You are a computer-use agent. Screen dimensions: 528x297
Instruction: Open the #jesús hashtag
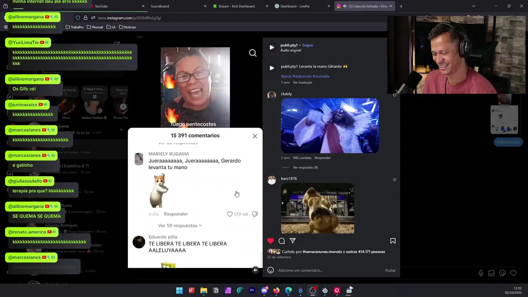(x=286, y=76)
